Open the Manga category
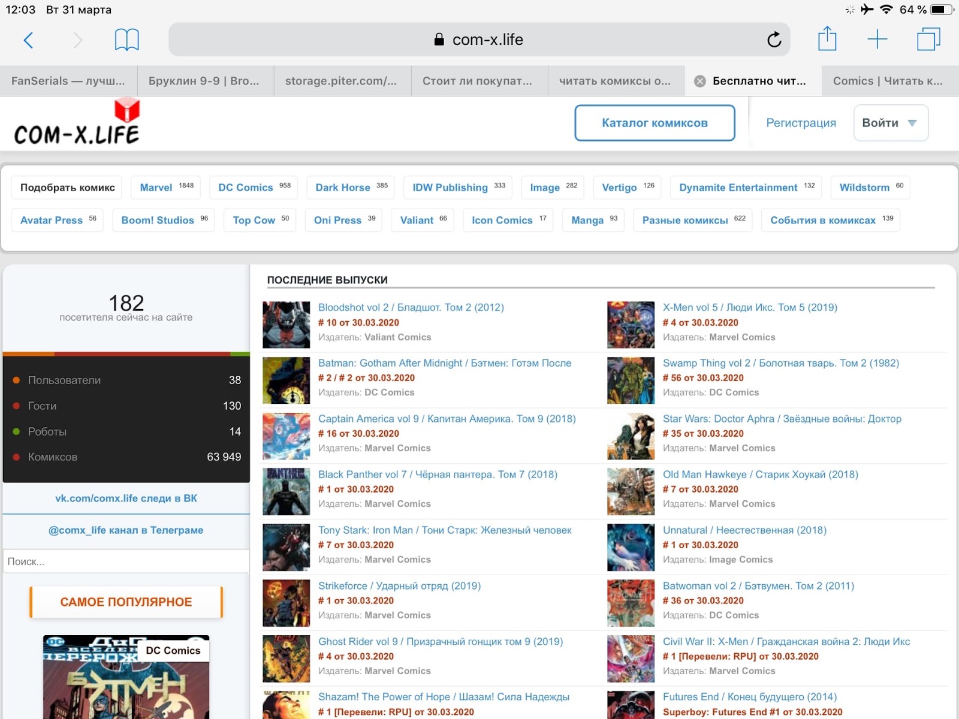The height and width of the screenshot is (719, 959). tap(593, 220)
